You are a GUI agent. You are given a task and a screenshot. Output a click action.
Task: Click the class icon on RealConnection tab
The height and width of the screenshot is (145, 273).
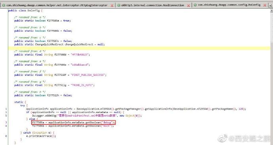(x=119, y=5)
